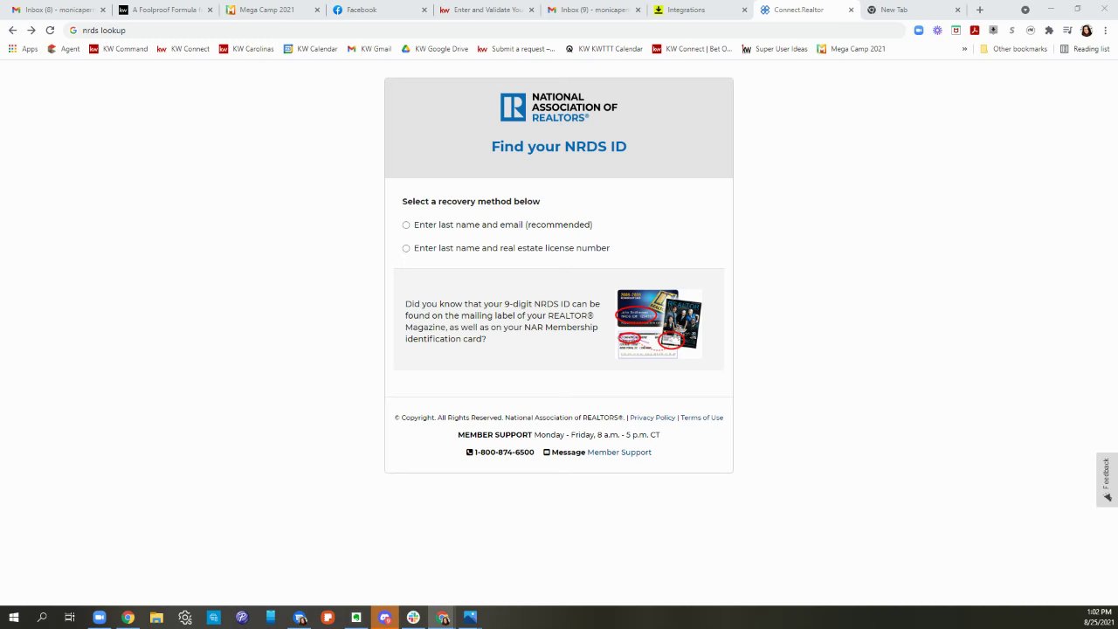The width and height of the screenshot is (1118, 629).
Task: Open the KW Calendar bookmark
Action: [311, 49]
